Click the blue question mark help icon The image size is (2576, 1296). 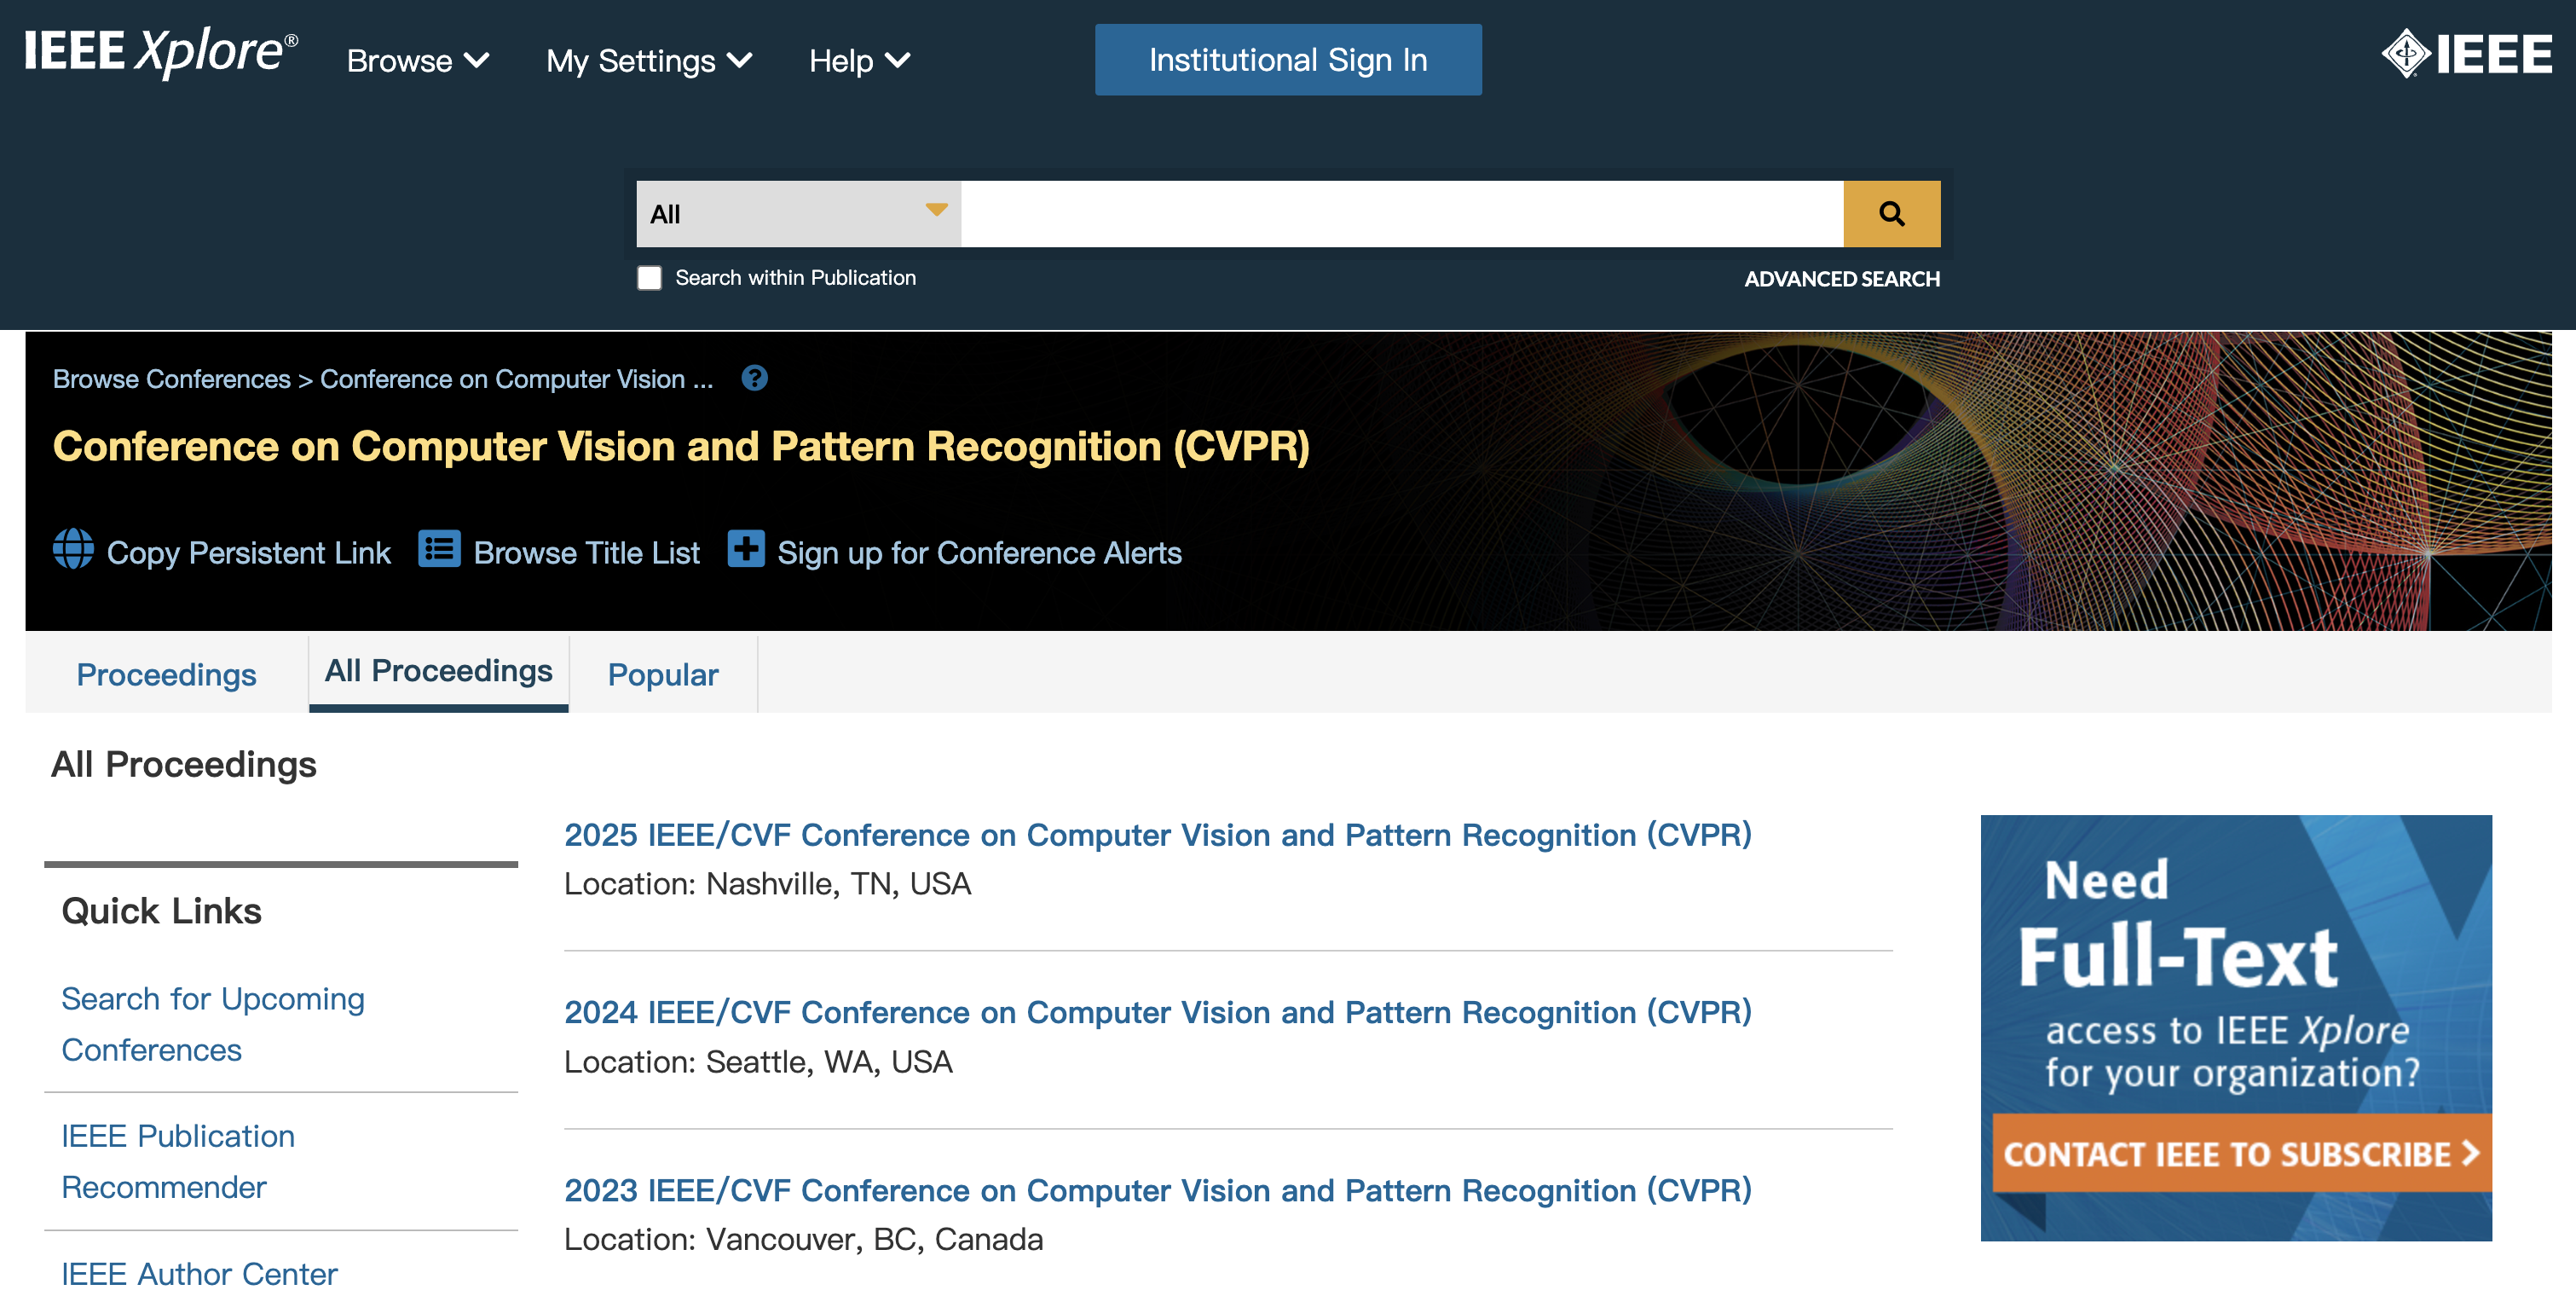point(754,378)
